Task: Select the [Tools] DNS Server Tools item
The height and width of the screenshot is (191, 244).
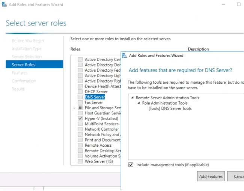Action: (x=170, y=108)
